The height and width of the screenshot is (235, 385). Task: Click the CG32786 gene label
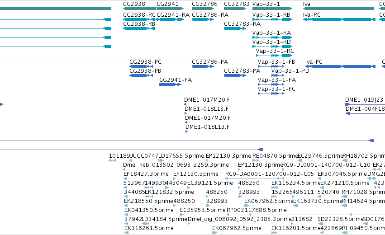204,4
